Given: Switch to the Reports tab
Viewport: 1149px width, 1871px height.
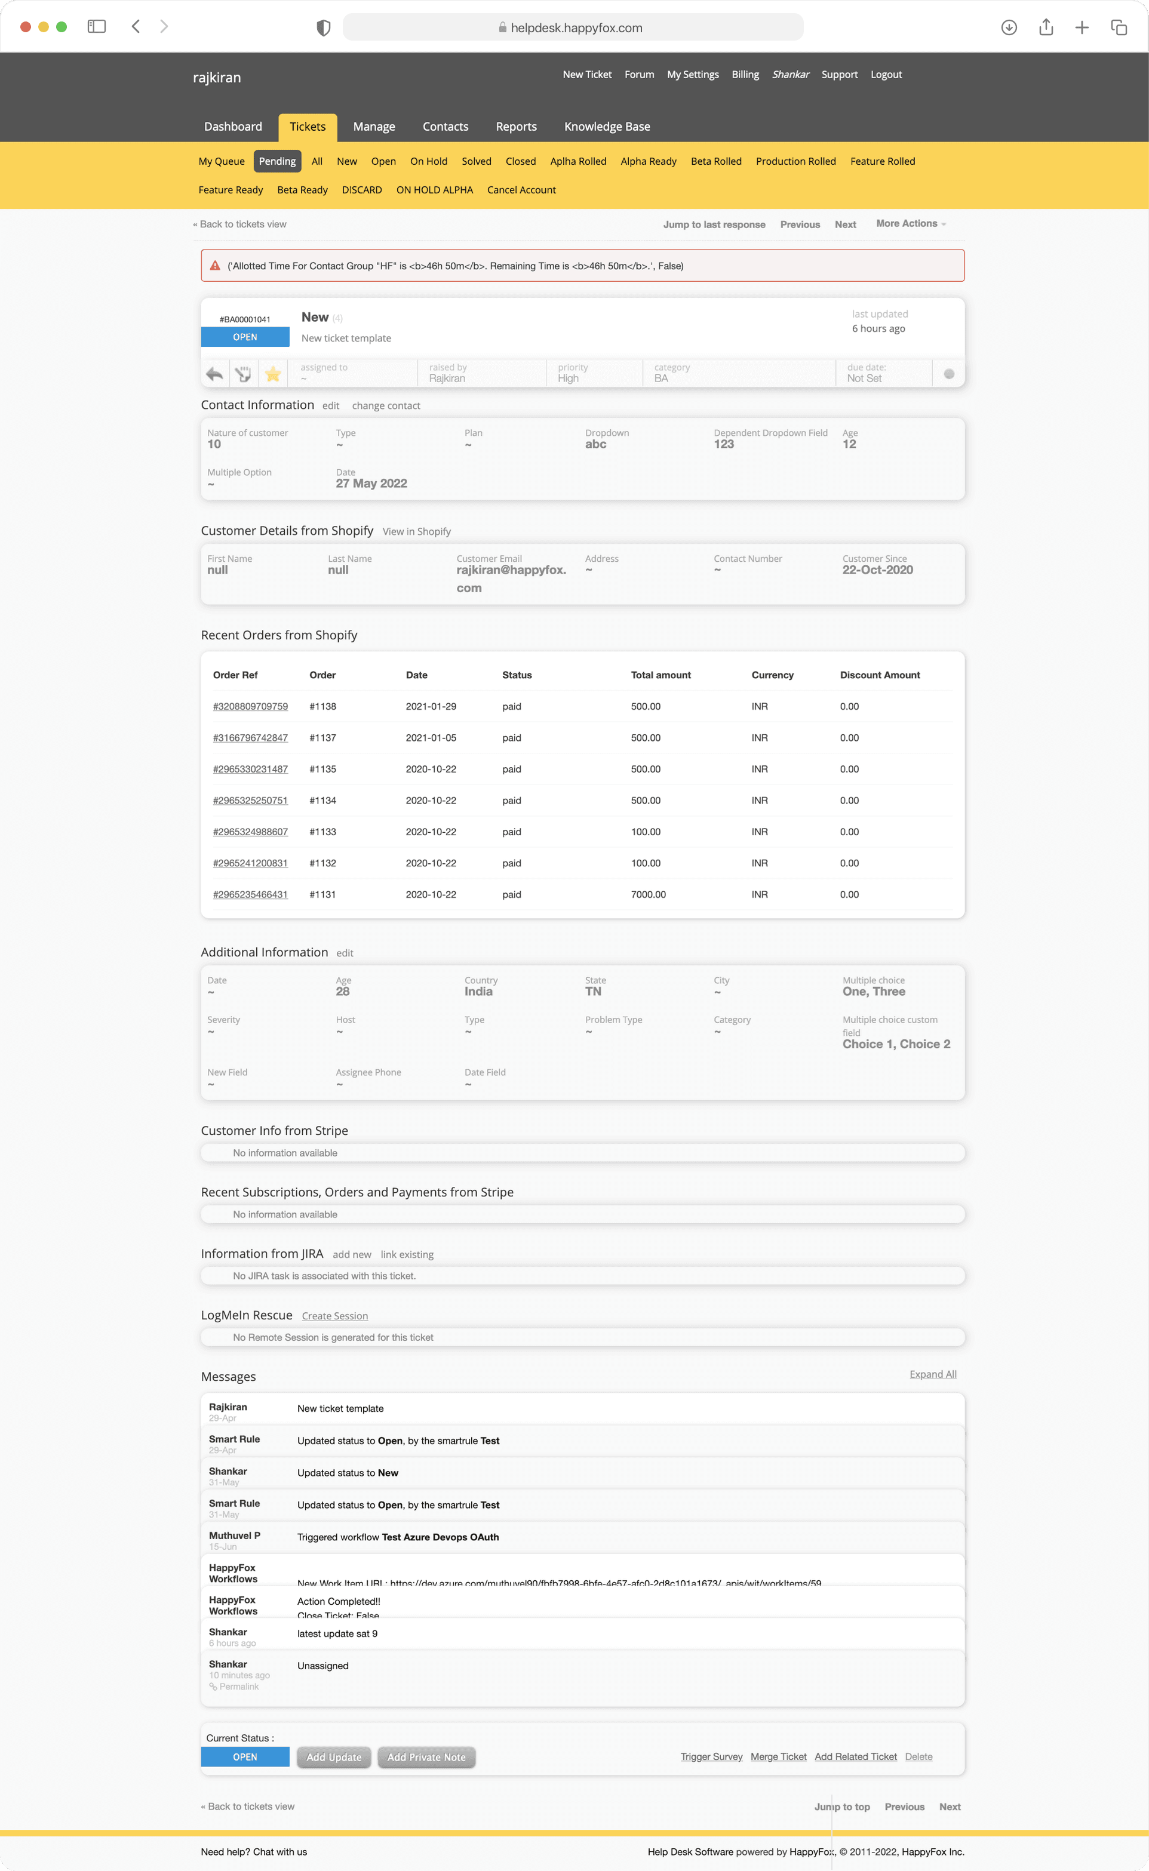Looking at the screenshot, I should point(516,127).
